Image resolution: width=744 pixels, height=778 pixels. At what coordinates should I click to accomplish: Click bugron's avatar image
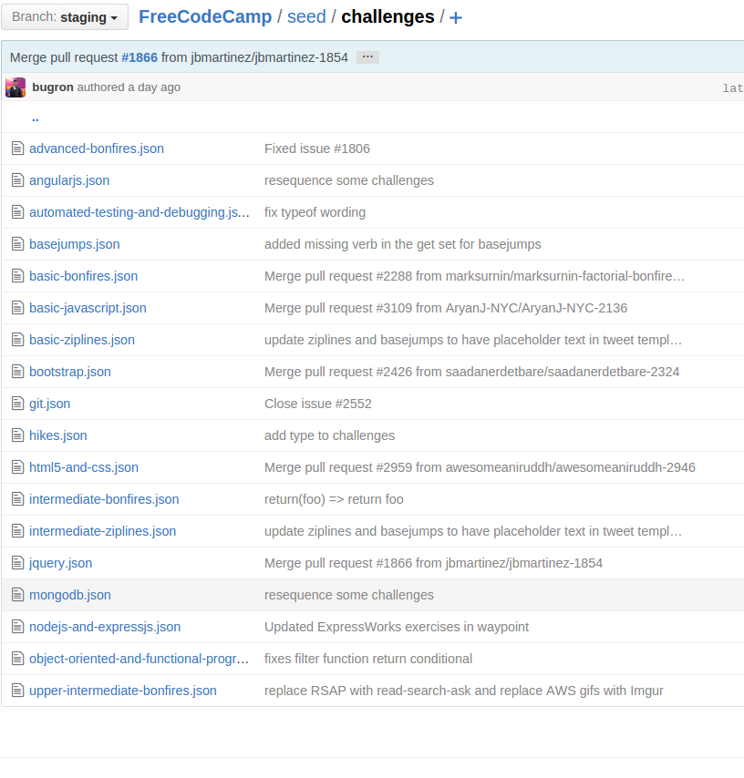tap(15, 87)
